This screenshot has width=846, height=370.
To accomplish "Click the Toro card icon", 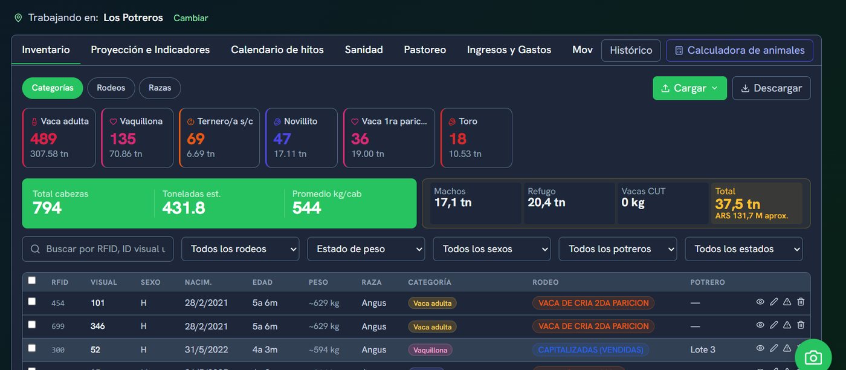I will pyautogui.click(x=452, y=122).
